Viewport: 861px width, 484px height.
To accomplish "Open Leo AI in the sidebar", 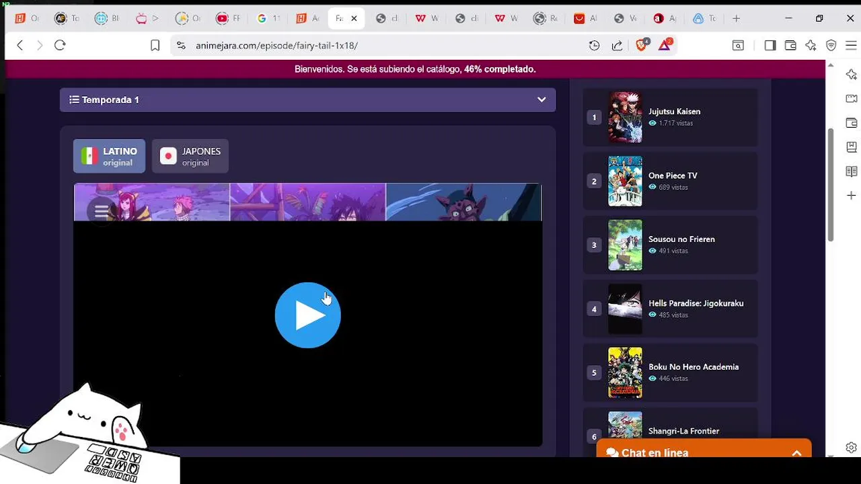I will (x=852, y=74).
